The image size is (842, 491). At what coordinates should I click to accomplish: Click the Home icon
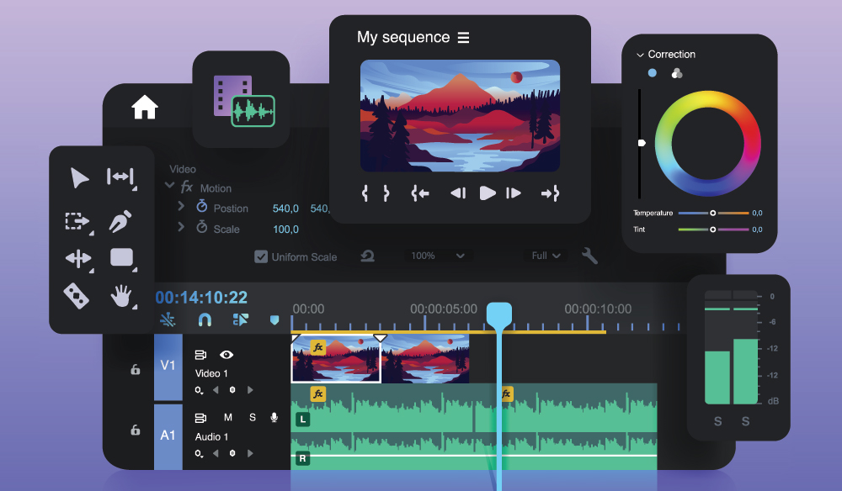[145, 106]
